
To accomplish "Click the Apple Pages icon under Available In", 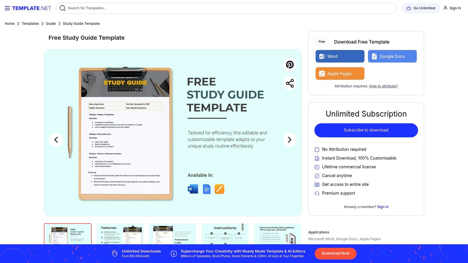I will point(219,189).
